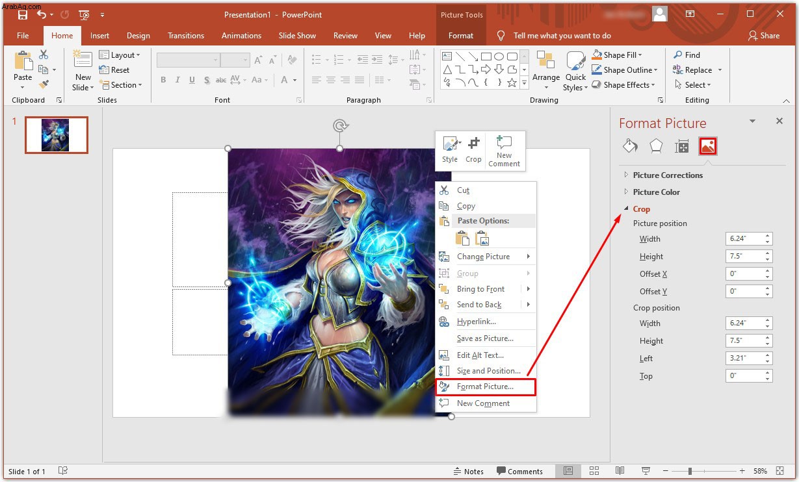Viewport: 799px width, 482px height.
Task: Choose Save as Picture in context menu
Action: (486, 338)
